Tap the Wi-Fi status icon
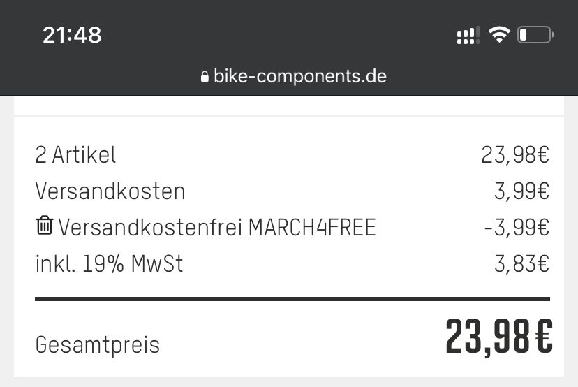Image resolution: width=578 pixels, height=387 pixels. pyautogui.click(x=499, y=35)
